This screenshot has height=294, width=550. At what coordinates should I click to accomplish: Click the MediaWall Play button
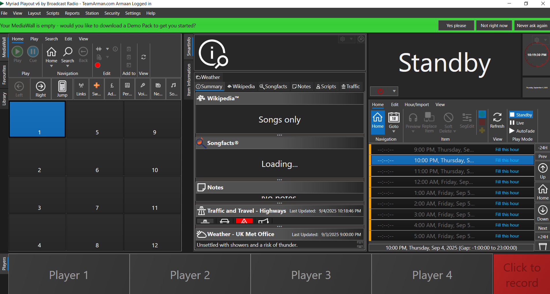pos(17,52)
